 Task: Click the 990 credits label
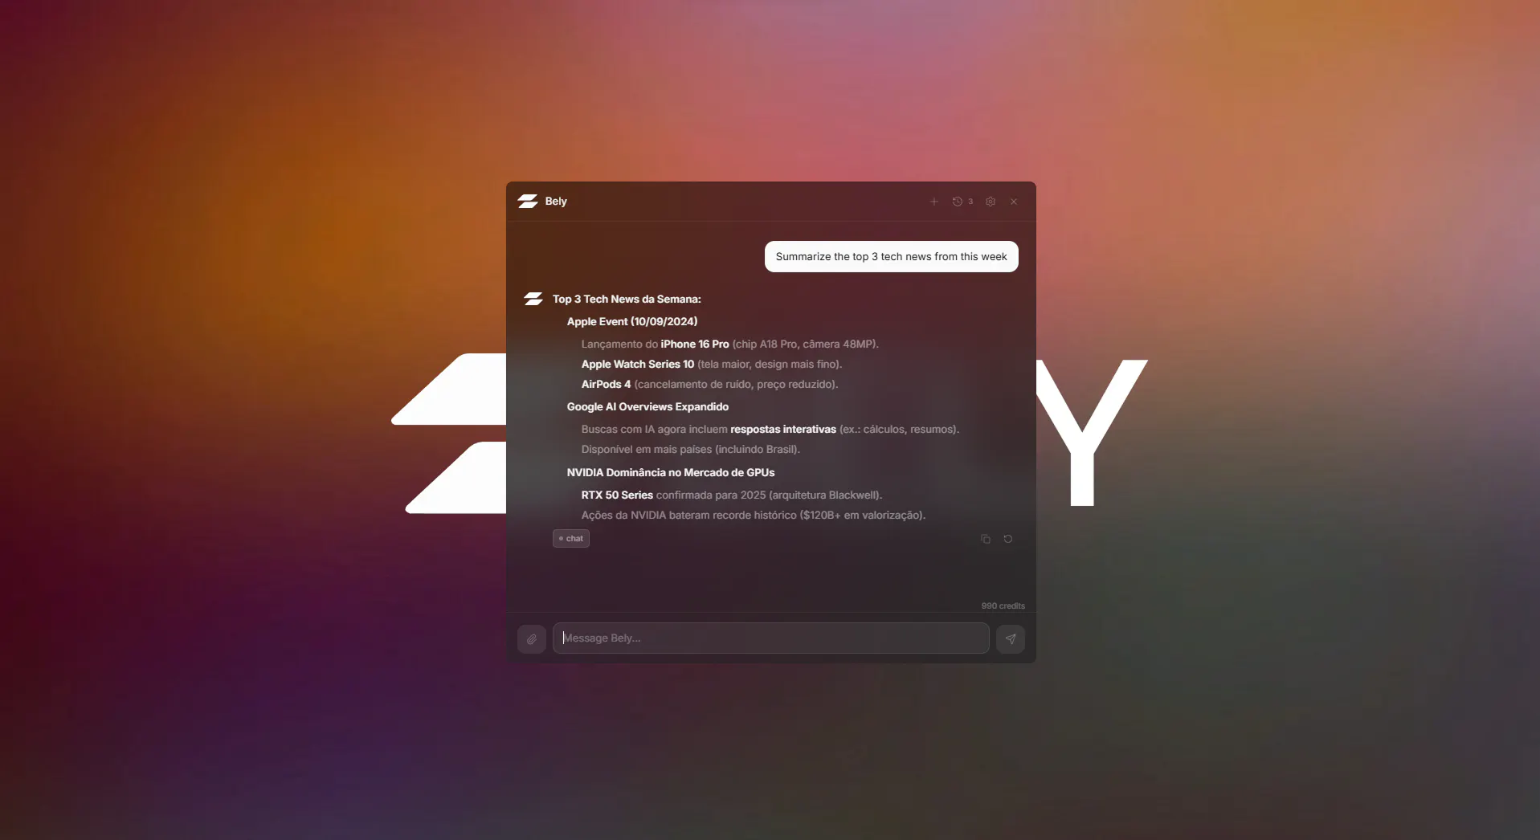pyautogui.click(x=1003, y=606)
